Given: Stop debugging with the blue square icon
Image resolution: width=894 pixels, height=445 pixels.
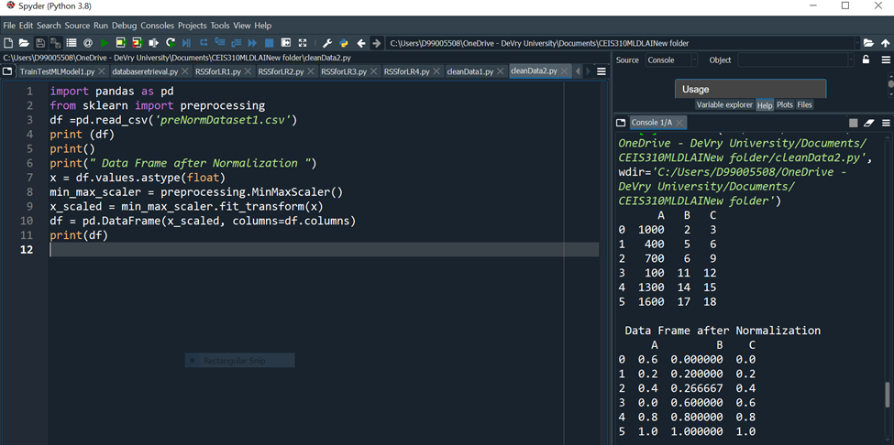Looking at the screenshot, I should point(269,43).
